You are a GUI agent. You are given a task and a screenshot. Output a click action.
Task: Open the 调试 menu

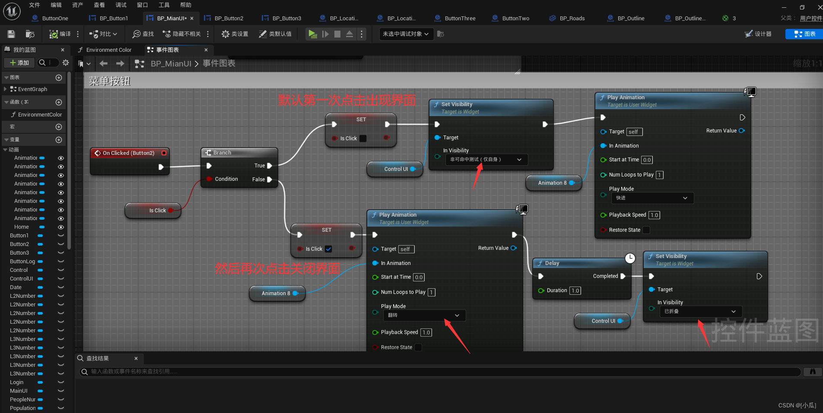click(x=121, y=5)
